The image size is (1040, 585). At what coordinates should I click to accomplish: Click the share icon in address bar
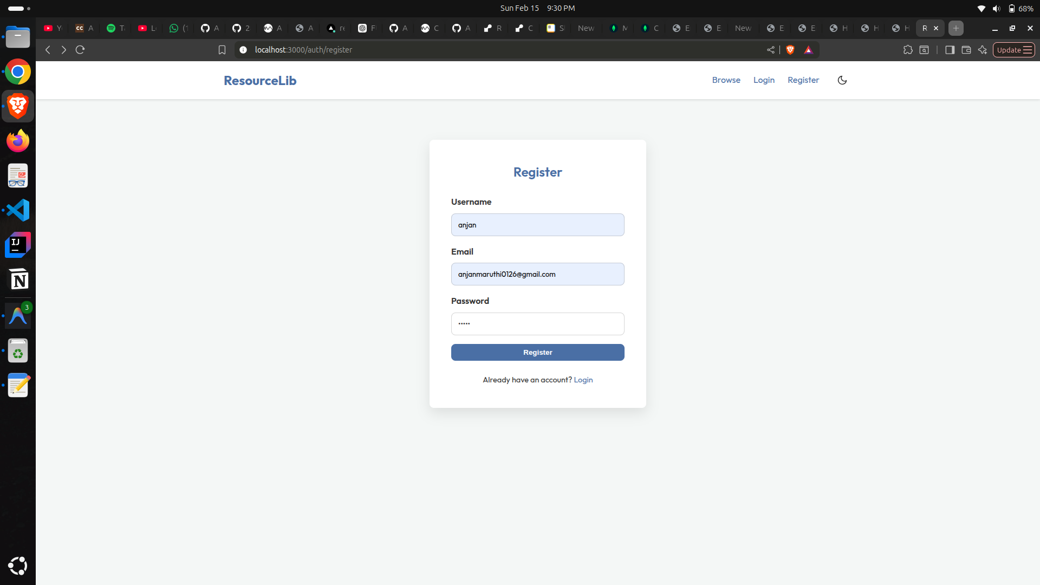(770, 50)
